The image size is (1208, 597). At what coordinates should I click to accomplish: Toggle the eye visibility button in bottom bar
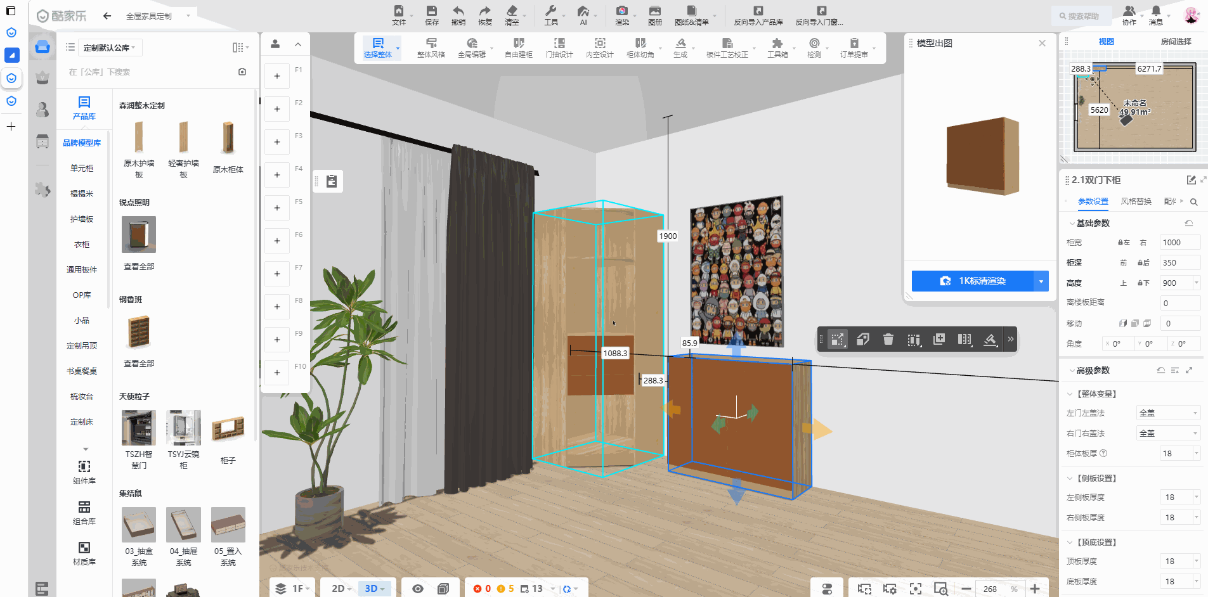point(417,589)
